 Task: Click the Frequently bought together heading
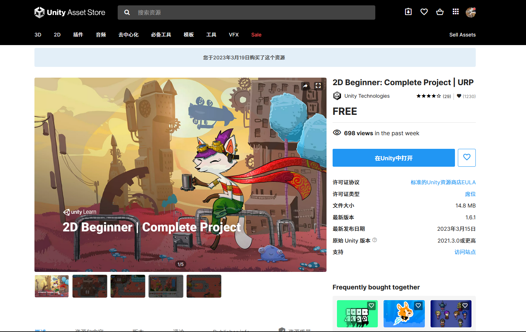pyautogui.click(x=376, y=287)
